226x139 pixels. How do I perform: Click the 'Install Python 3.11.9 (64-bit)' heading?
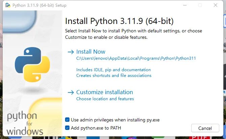click(x=119, y=21)
